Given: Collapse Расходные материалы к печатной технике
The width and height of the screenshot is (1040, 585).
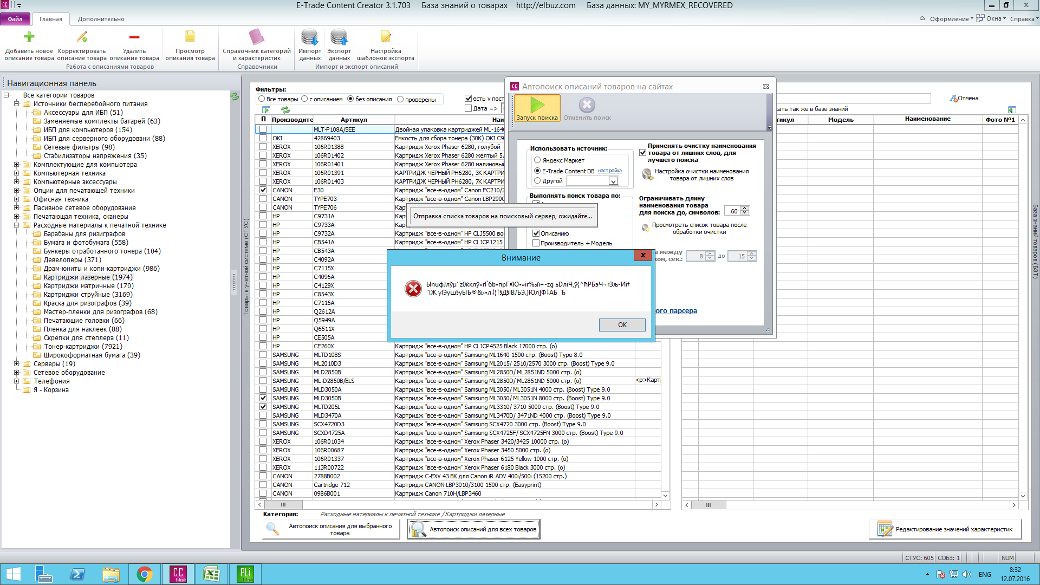Looking at the screenshot, I should click(x=17, y=225).
